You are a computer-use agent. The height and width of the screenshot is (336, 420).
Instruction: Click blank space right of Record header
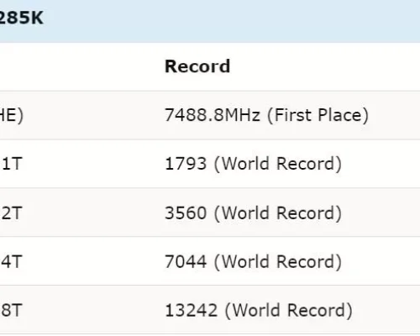click(326, 66)
